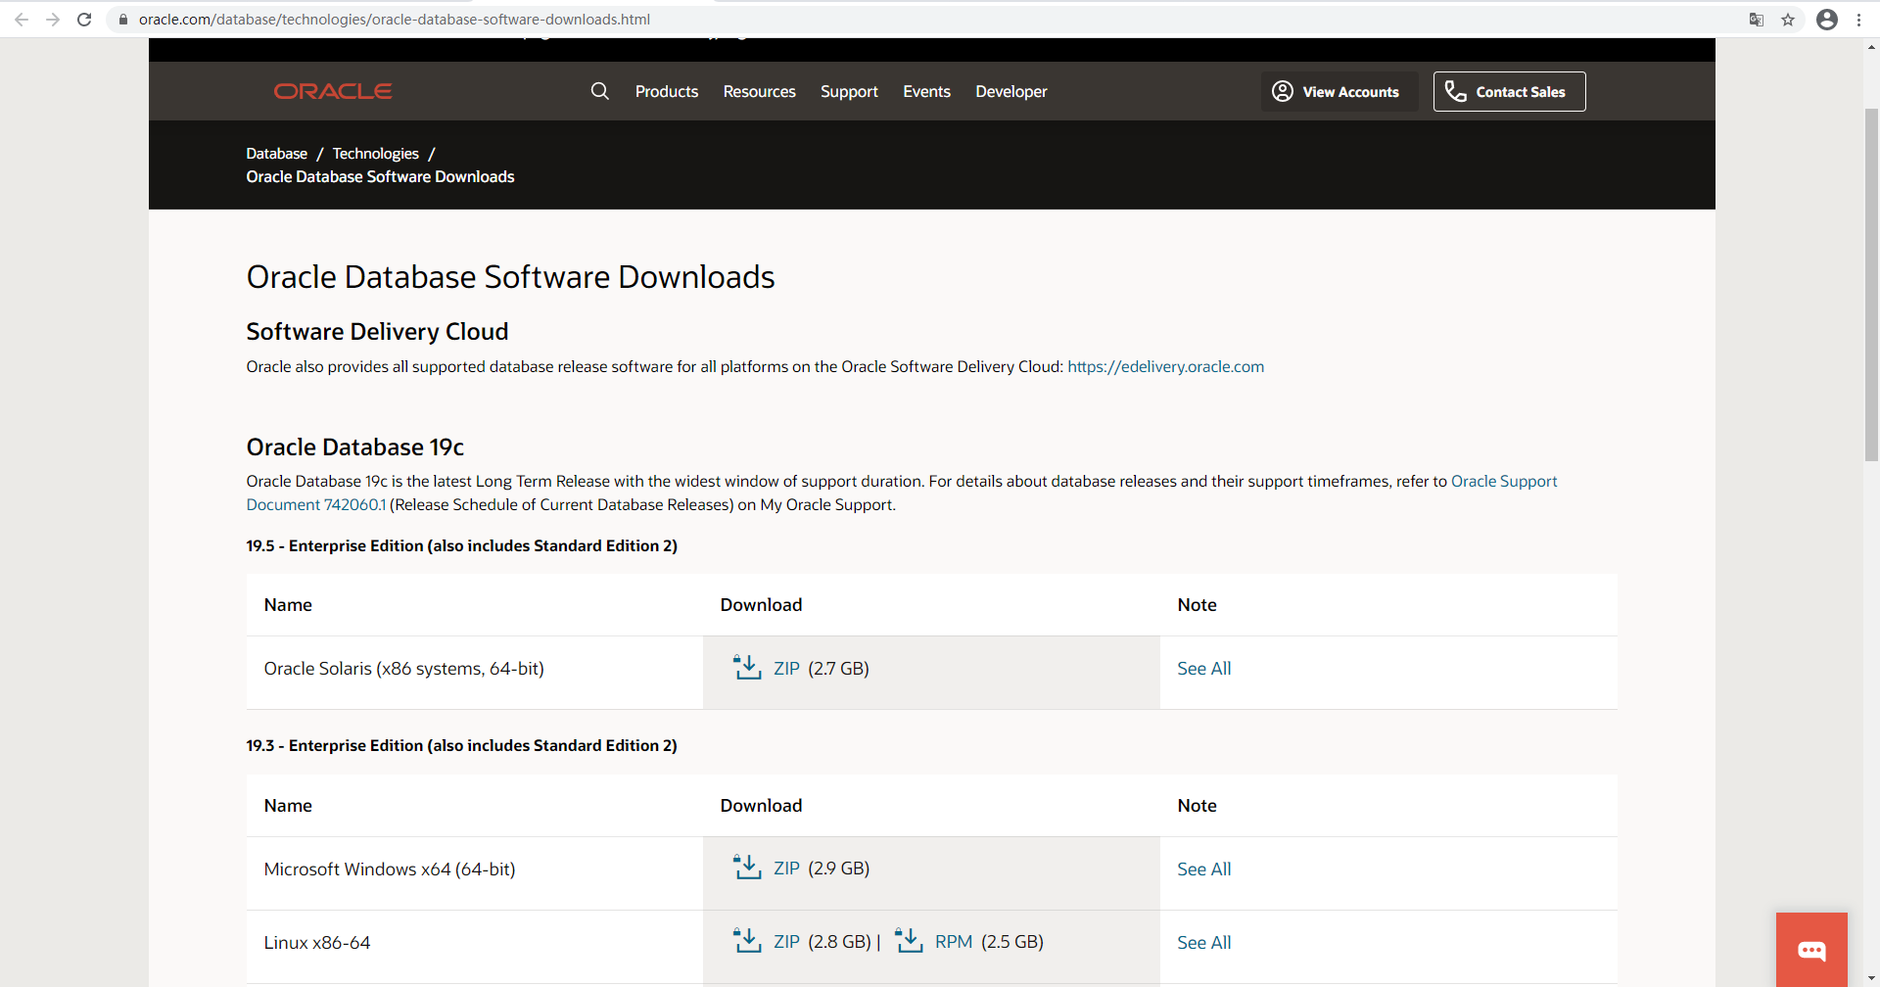Click See All for Linux x86-64
The width and height of the screenshot is (1880, 987).
click(1203, 942)
